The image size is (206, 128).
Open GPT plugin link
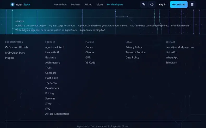pyautogui.click(x=88, y=58)
